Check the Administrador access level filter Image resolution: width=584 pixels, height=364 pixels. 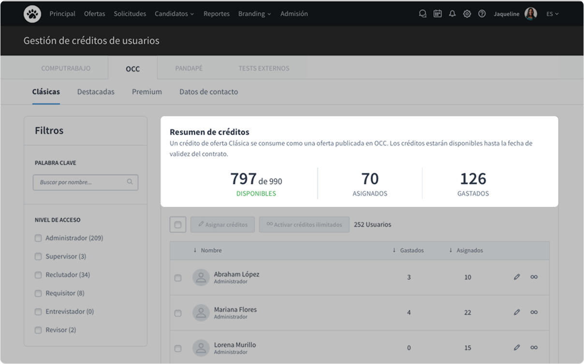(38, 238)
